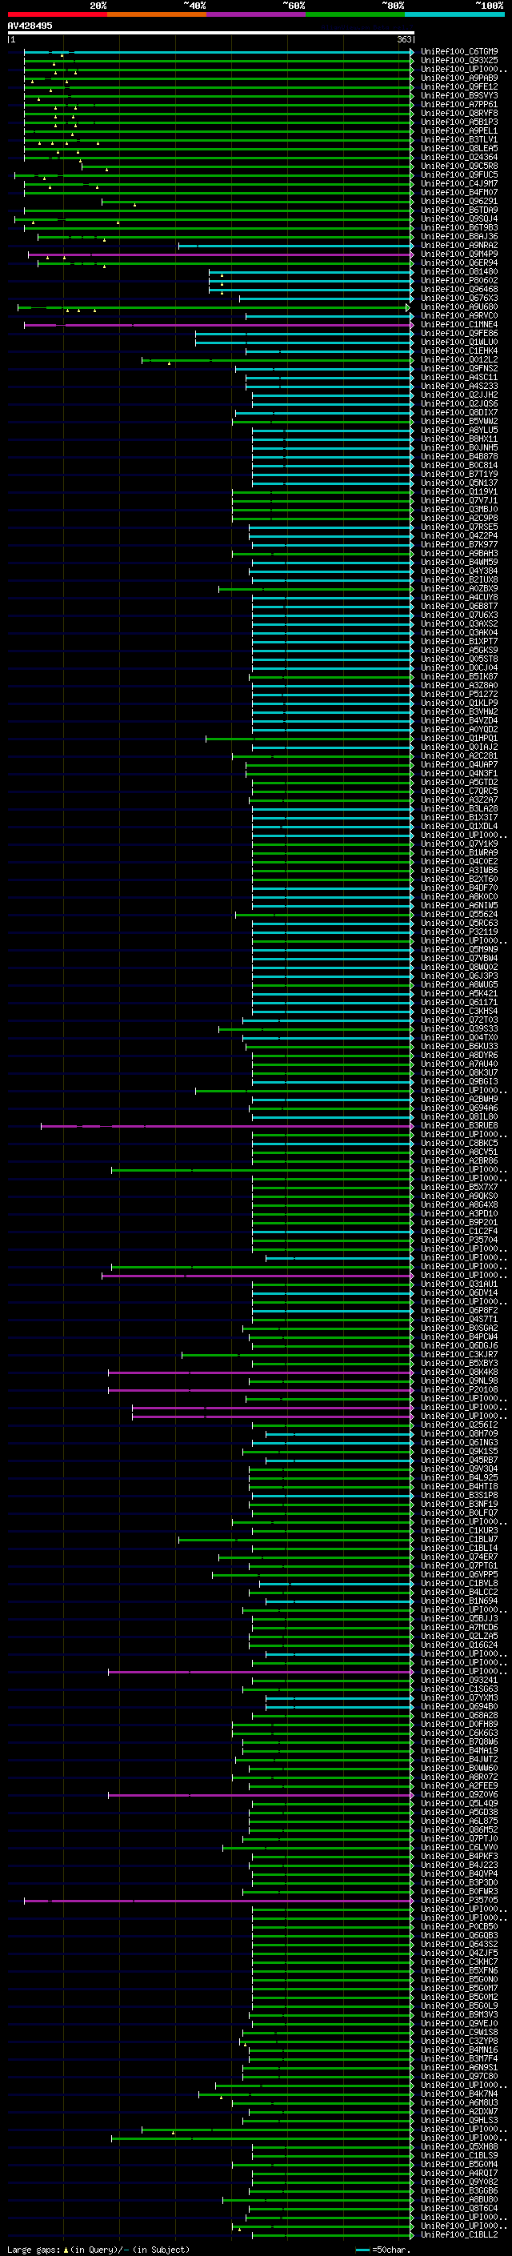Select hit label UniRef100_B0JNH5

458,447
